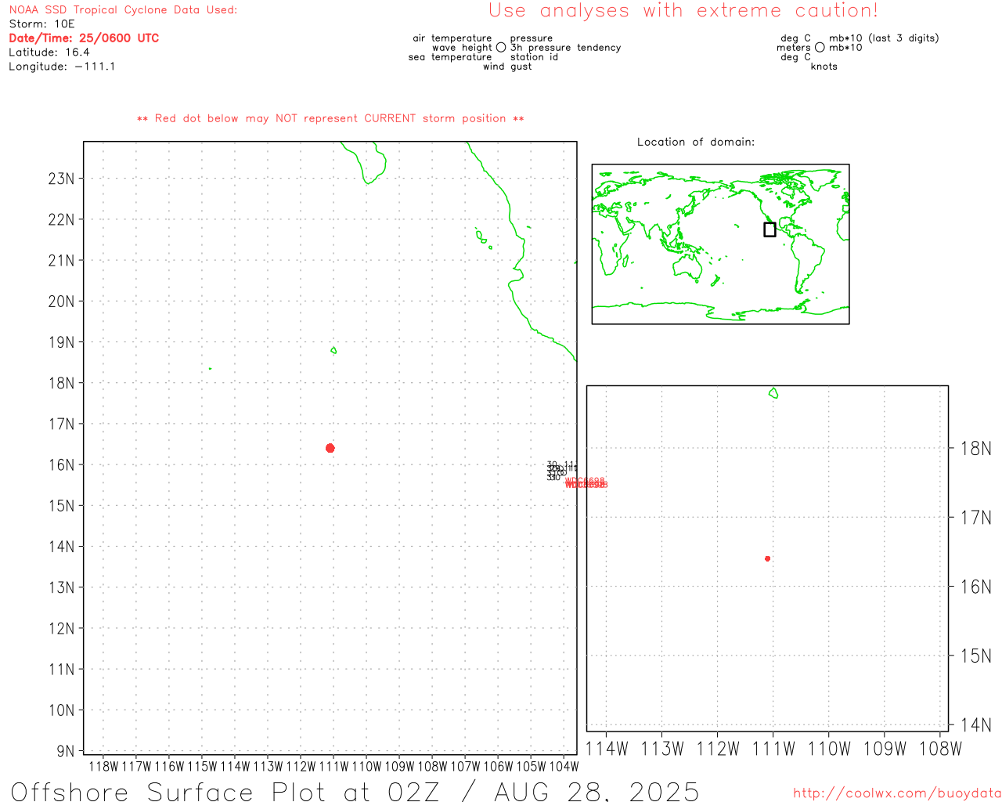Click 'Location of domain:' label

tap(696, 143)
